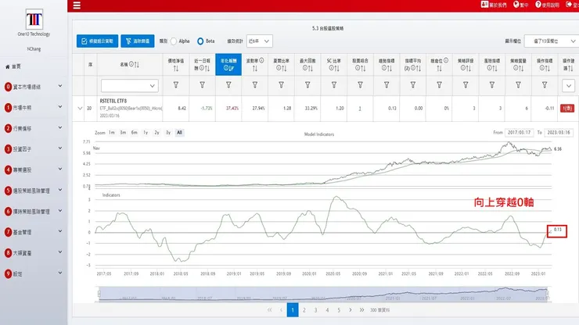Collapse the row 20 RSTETBL ETF8 expander
Image resolution: width=579 pixels, height=325 pixels.
click(x=80, y=109)
